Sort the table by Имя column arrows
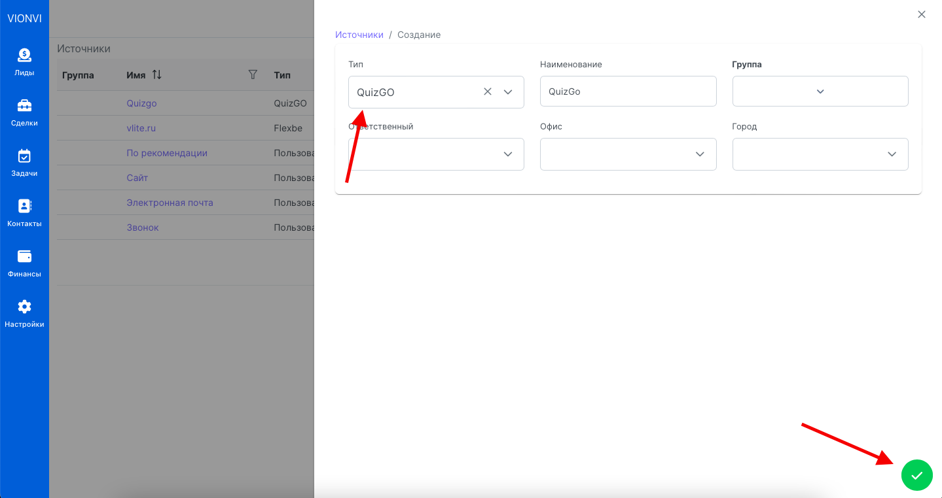This screenshot has height=498, width=942. tap(156, 75)
